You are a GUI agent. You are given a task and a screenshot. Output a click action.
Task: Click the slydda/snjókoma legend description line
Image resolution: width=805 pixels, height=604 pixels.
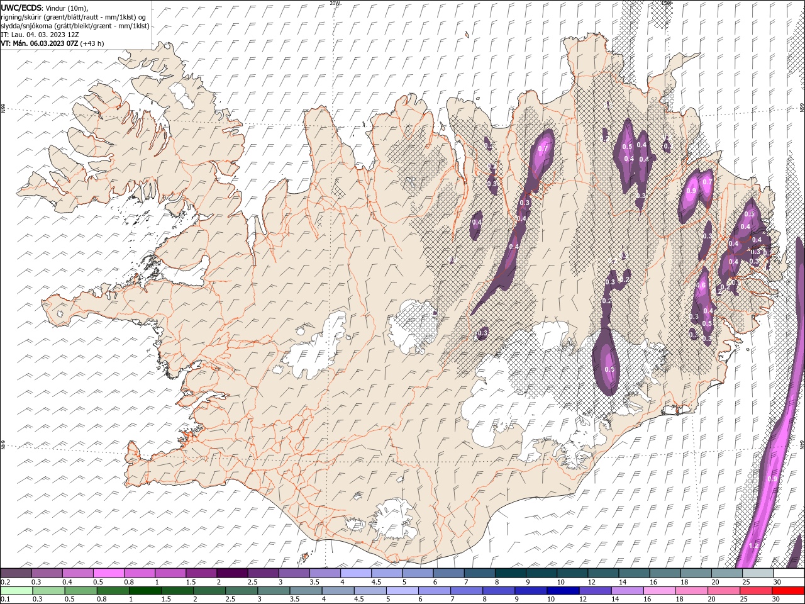click(75, 26)
